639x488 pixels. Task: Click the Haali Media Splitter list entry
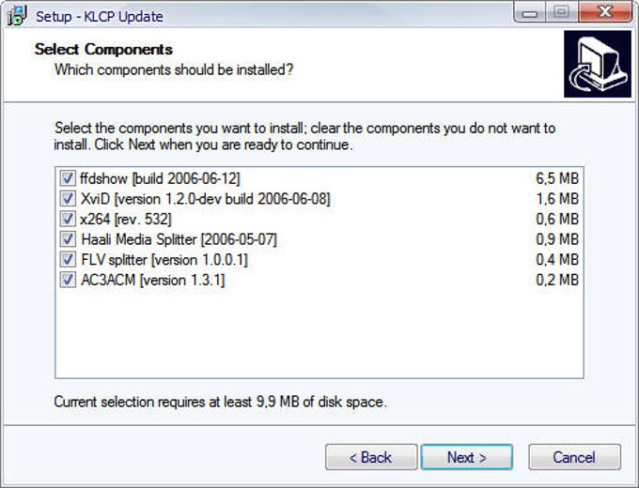point(178,239)
